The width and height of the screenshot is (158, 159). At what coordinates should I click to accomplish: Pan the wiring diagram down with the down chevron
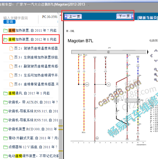(x=156, y=61)
